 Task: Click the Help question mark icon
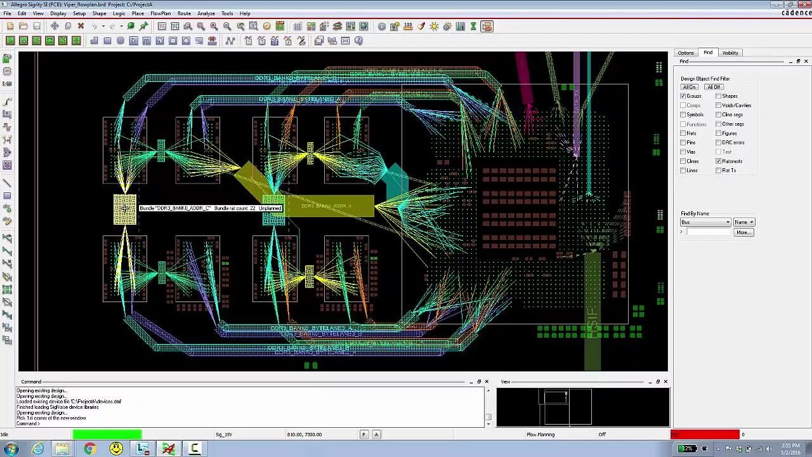click(x=358, y=41)
